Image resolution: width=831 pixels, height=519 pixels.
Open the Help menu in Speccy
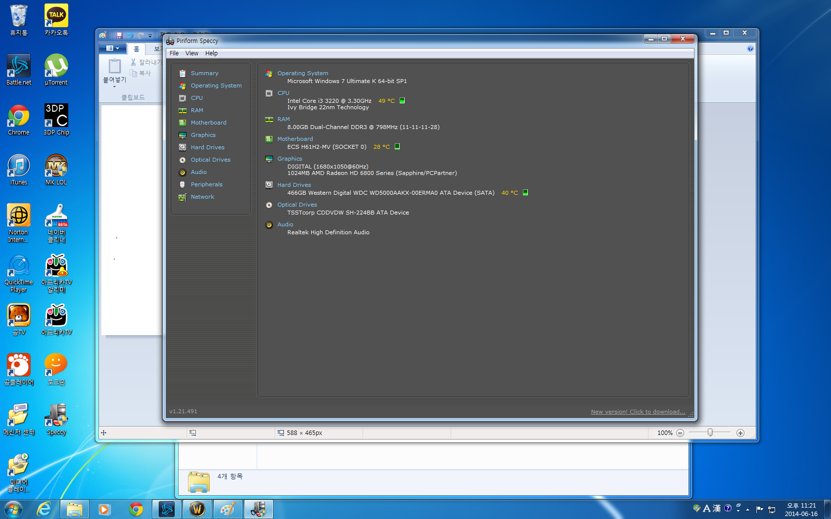pyautogui.click(x=211, y=53)
